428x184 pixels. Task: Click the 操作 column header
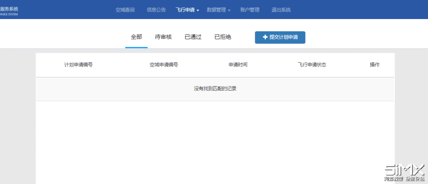pos(374,65)
